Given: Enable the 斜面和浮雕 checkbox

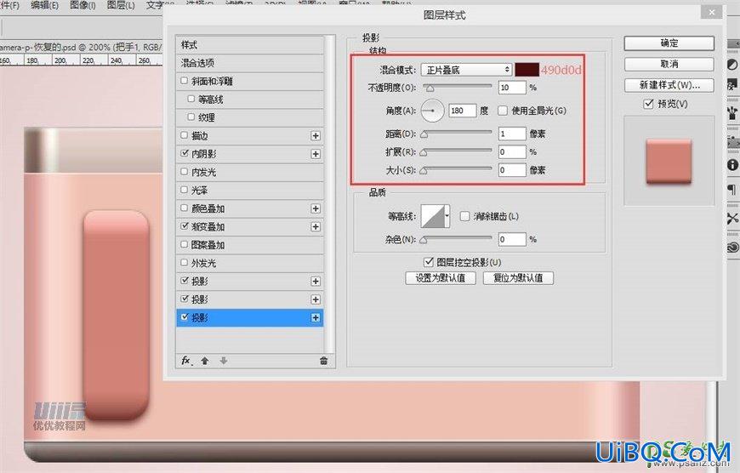Looking at the screenshot, I should 185,81.
